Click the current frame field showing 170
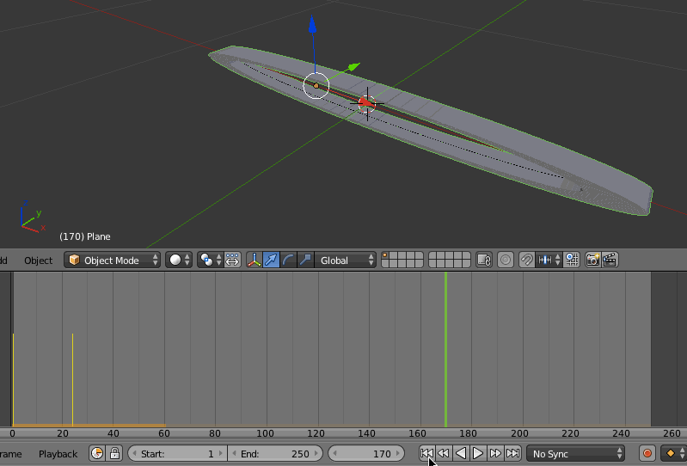The width and height of the screenshot is (687, 466). coord(366,454)
